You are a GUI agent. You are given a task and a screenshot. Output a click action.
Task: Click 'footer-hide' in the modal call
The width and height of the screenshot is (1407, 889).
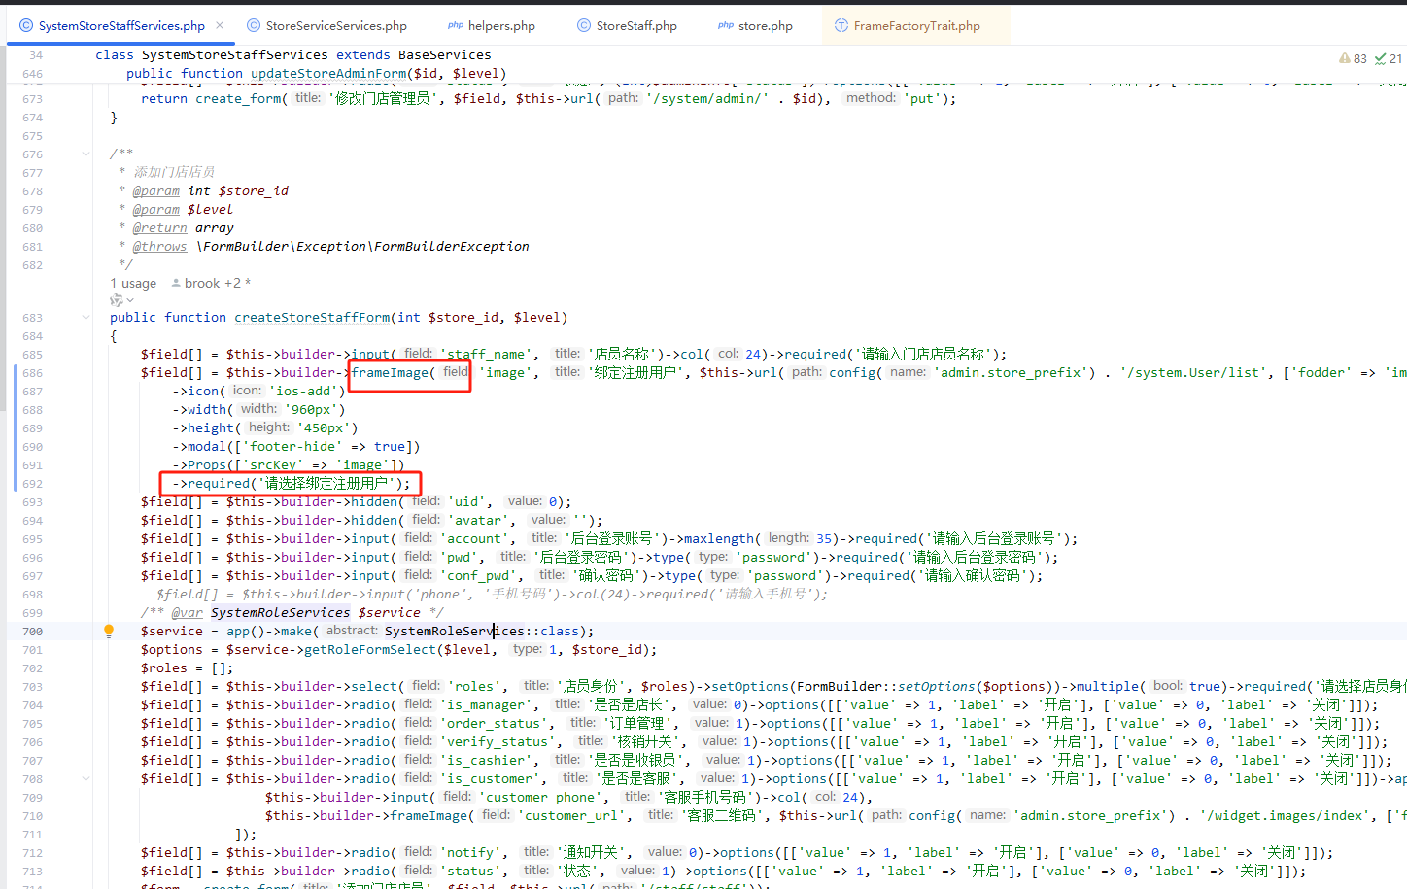[292, 447]
